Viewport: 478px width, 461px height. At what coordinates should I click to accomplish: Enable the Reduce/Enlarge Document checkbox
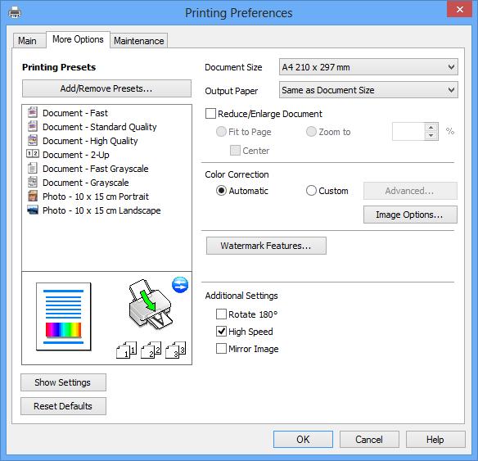point(210,114)
